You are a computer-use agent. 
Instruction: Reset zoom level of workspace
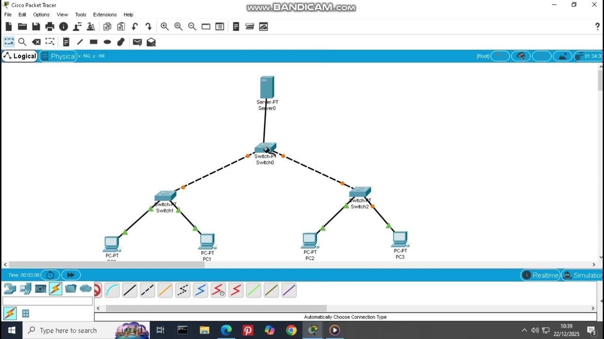point(178,27)
